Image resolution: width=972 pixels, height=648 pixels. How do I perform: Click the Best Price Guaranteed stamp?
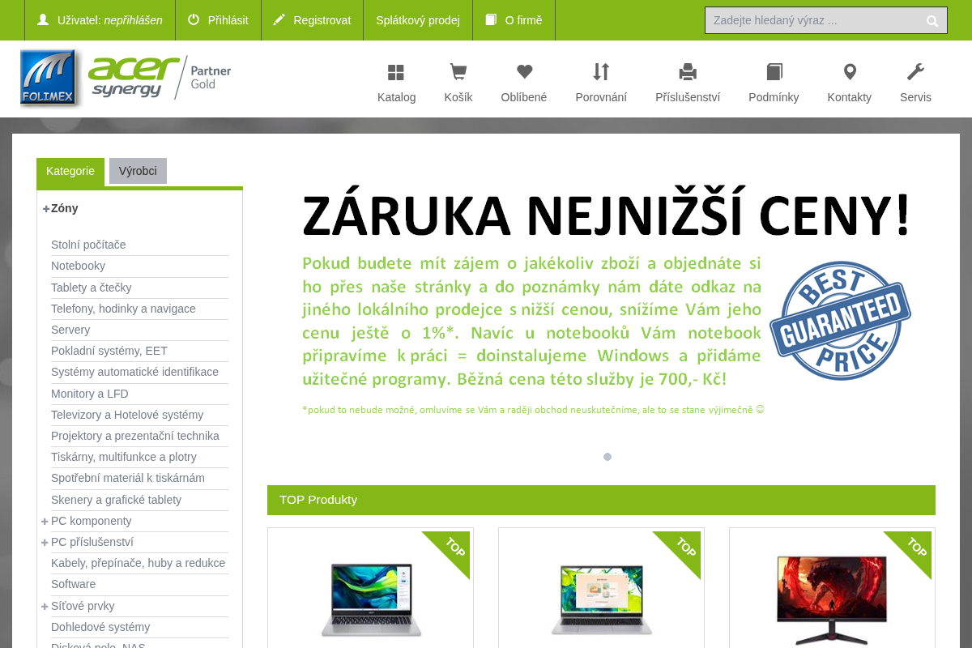coord(840,321)
